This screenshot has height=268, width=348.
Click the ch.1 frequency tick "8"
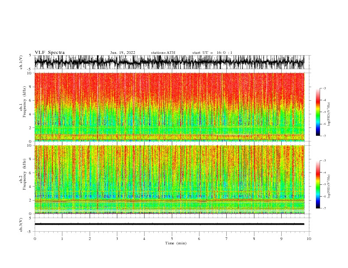click(31, 87)
